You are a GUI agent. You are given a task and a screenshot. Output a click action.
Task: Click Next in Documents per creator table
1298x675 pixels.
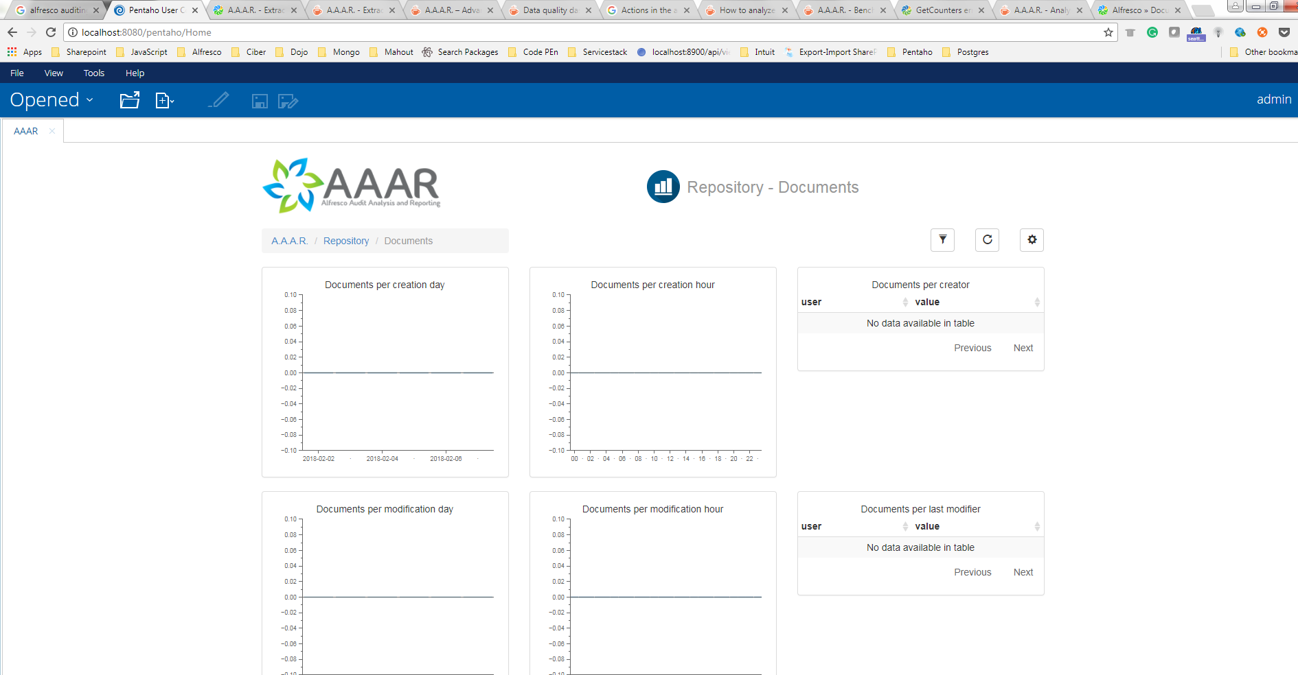(x=1023, y=348)
